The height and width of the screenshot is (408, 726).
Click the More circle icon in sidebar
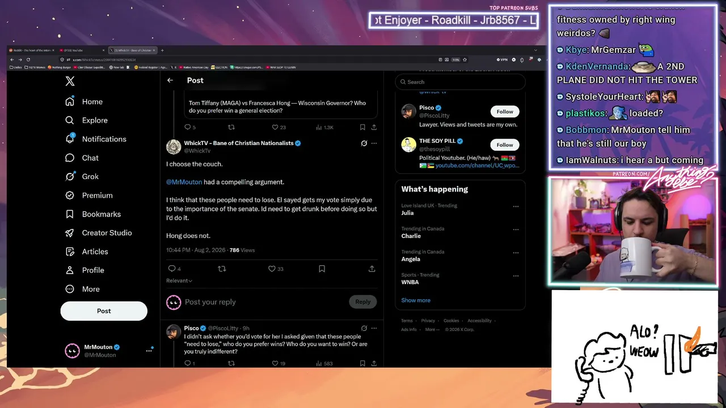(70, 289)
